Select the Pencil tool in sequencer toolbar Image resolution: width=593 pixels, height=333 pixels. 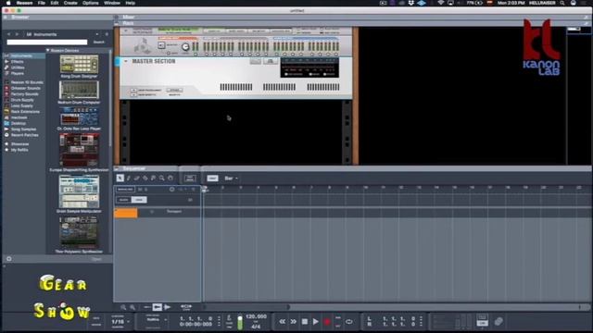129,179
